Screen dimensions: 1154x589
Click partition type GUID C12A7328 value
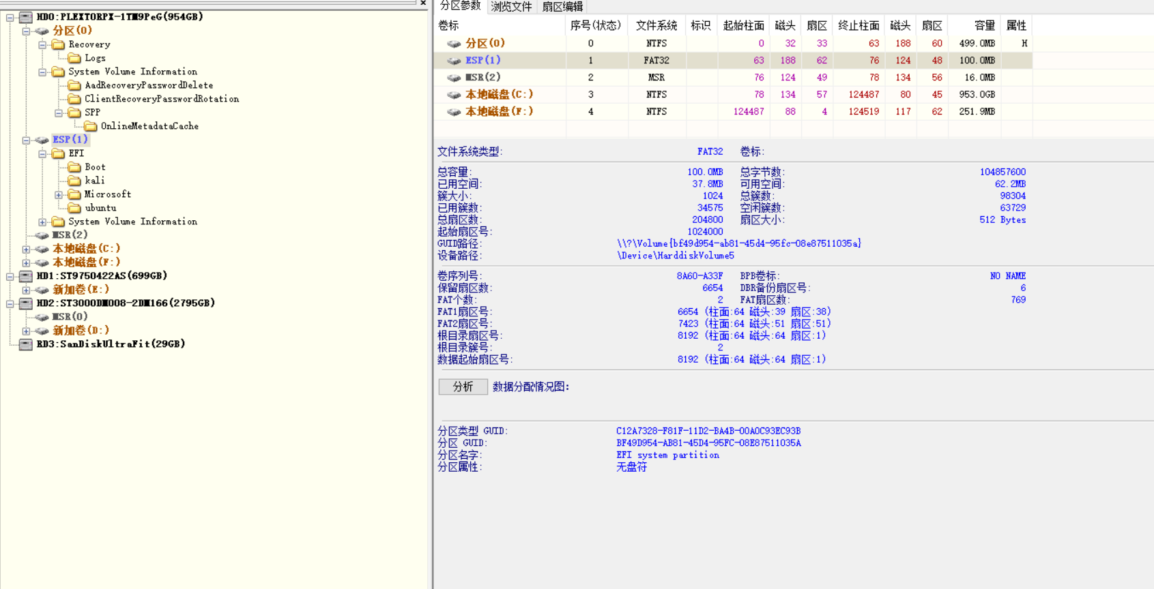click(x=708, y=431)
